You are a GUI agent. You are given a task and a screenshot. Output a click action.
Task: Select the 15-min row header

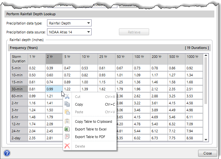19,82
